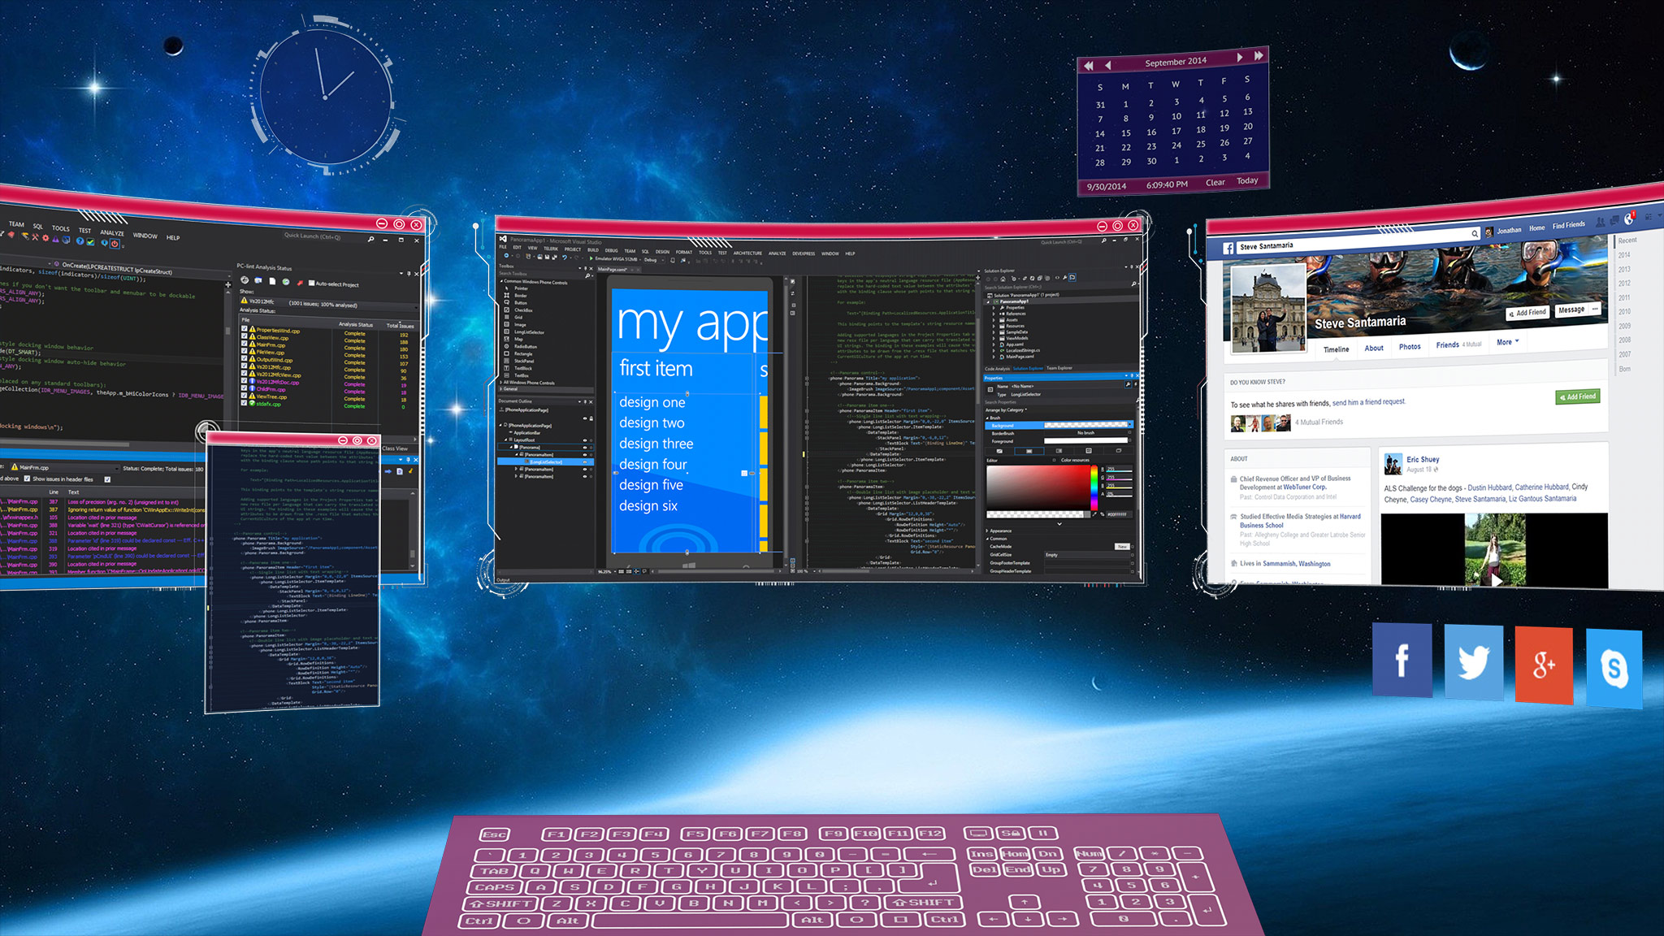Click the red gradient color picker area
The image size is (1664, 936).
(x=1038, y=487)
